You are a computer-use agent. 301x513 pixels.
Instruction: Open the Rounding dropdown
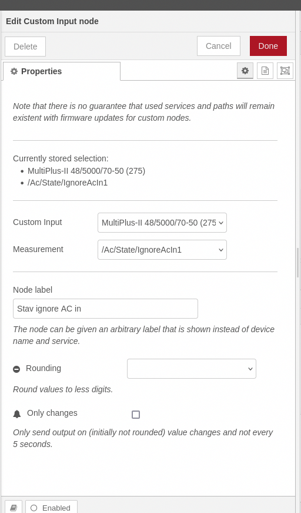tap(191, 369)
